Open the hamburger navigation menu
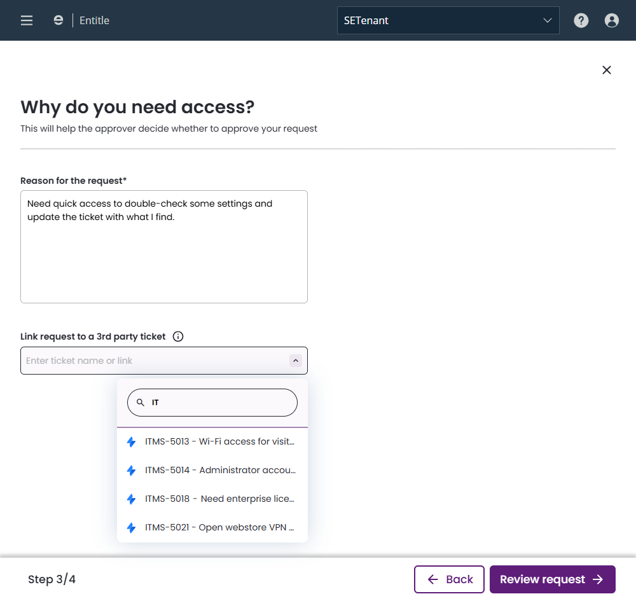Viewport: 636px width, 601px height. (27, 20)
